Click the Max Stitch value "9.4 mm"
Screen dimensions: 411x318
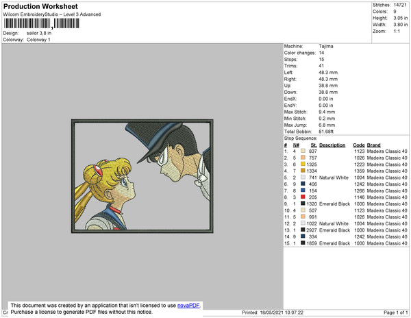pyautogui.click(x=327, y=112)
